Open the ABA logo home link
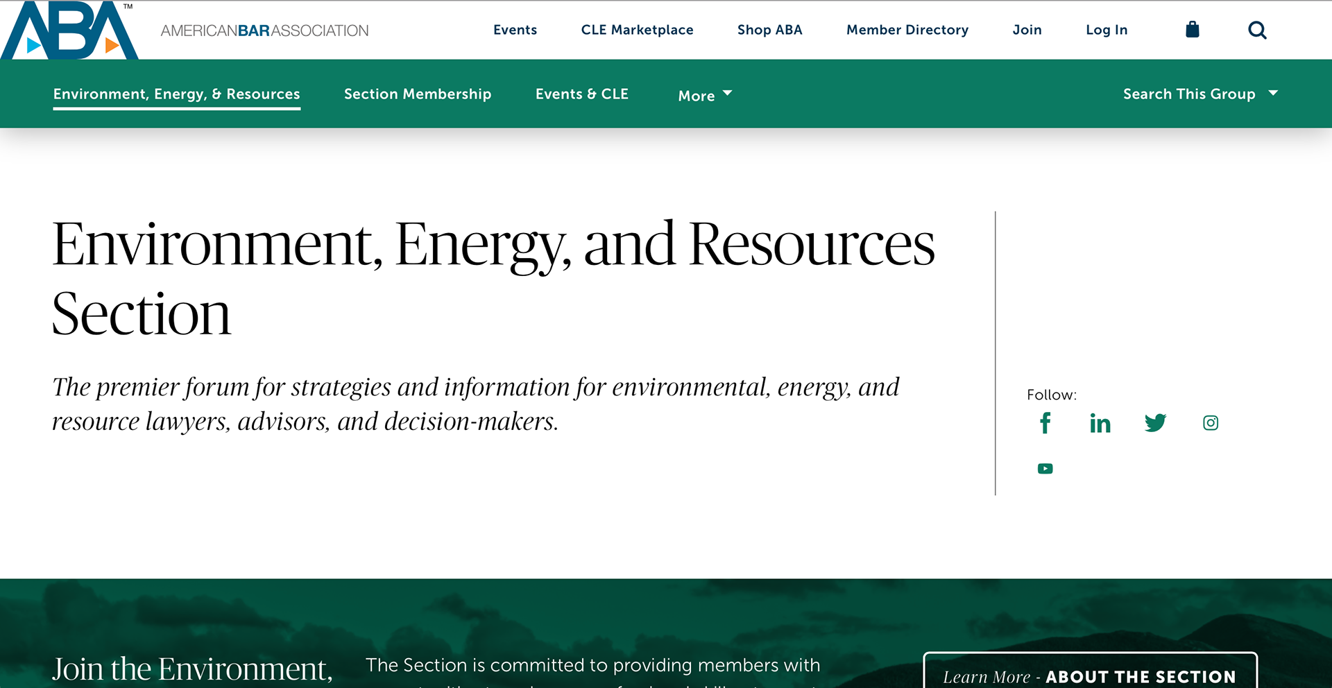Screen dimensions: 1332x688 click(x=69, y=30)
